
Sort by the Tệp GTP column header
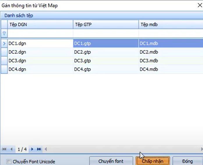tap(106, 25)
